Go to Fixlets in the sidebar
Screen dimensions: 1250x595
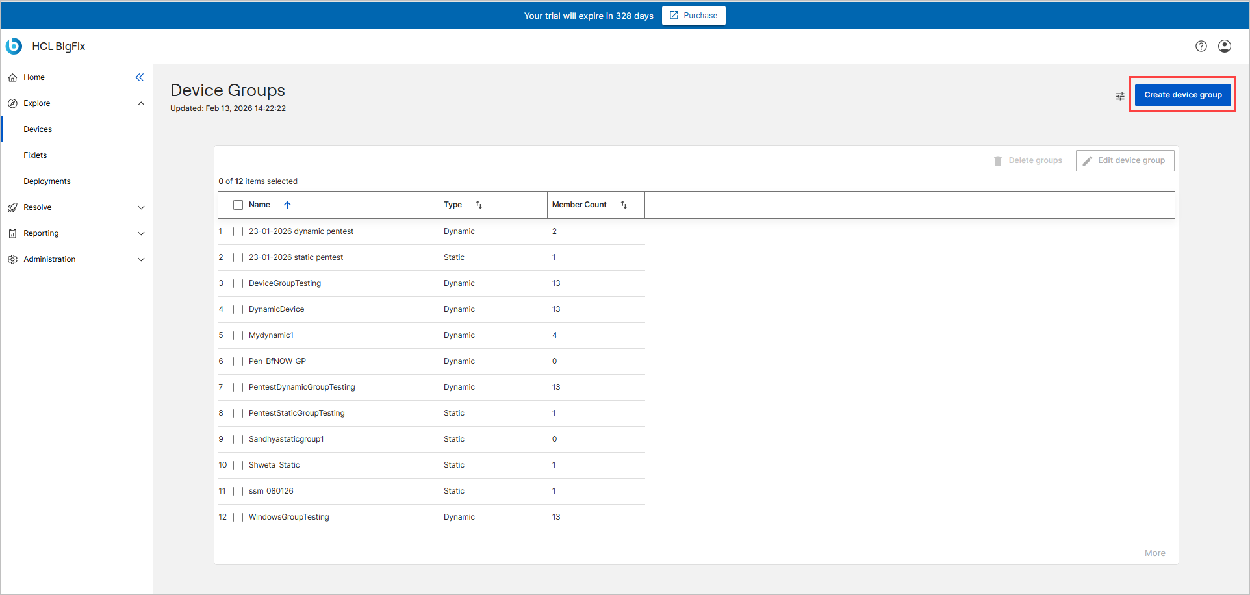pyautogui.click(x=35, y=155)
